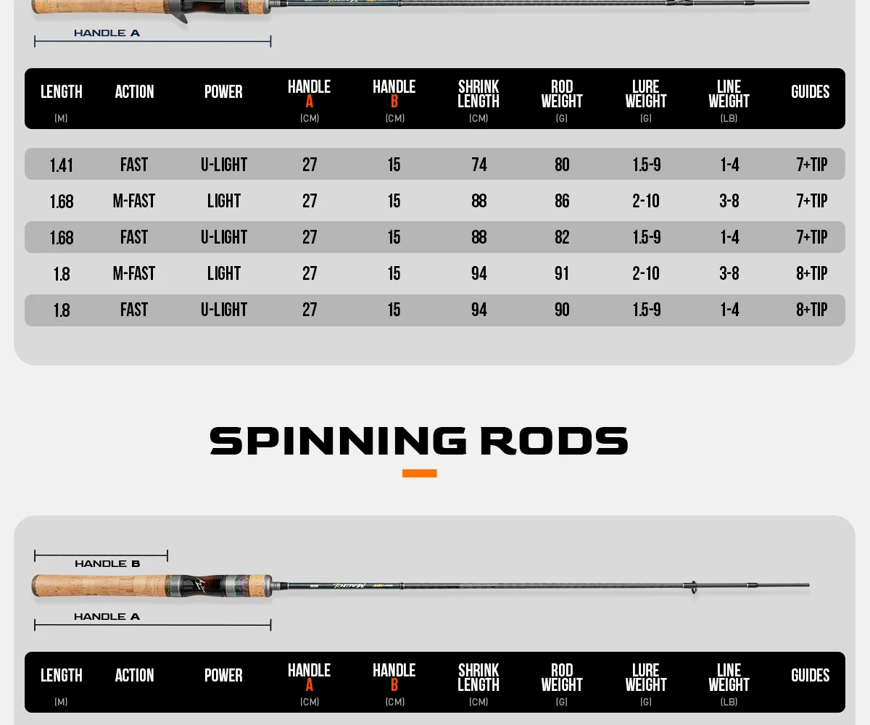Click the SPINNING RODS heading
This screenshot has height=725, width=870.
click(x=419, y=441)
